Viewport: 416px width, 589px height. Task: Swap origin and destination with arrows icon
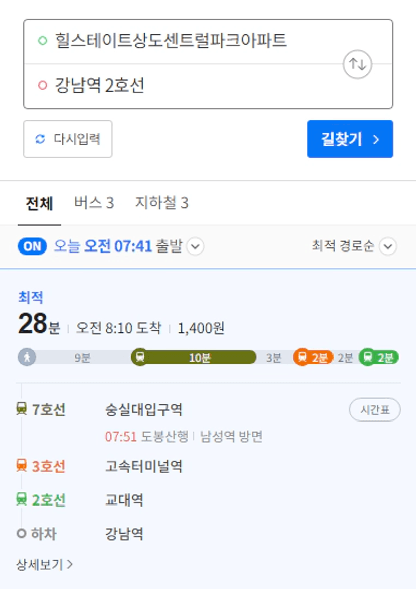coord(357,64)
